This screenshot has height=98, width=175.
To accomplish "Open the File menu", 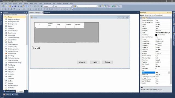I will (2, 4).
